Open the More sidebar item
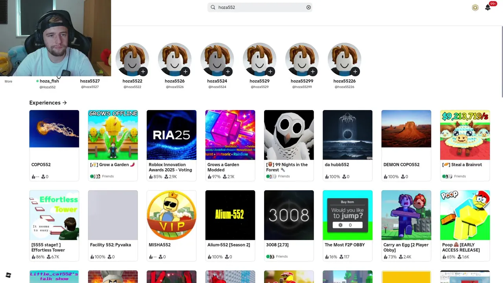 8,81
